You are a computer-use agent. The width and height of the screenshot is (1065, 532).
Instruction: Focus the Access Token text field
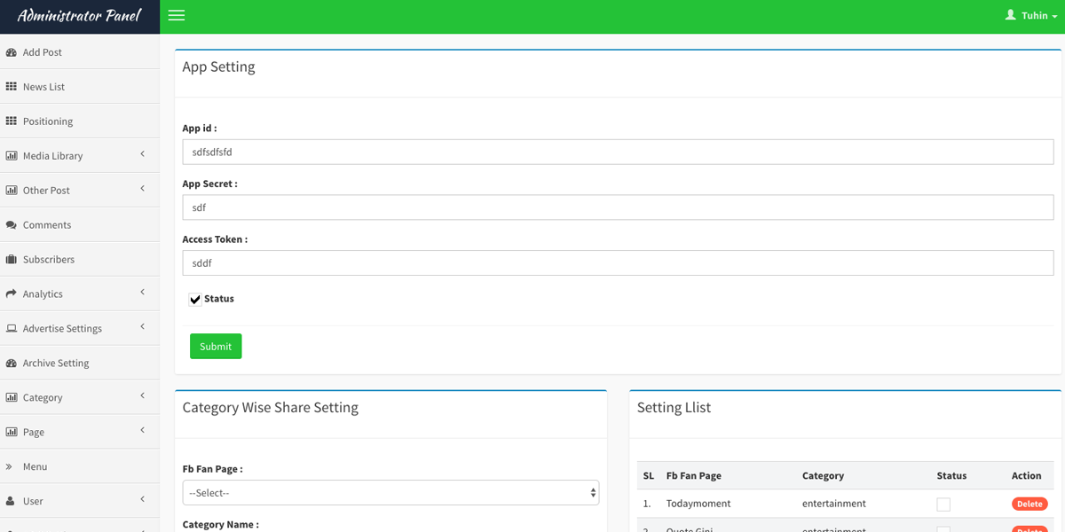[618, 262]
